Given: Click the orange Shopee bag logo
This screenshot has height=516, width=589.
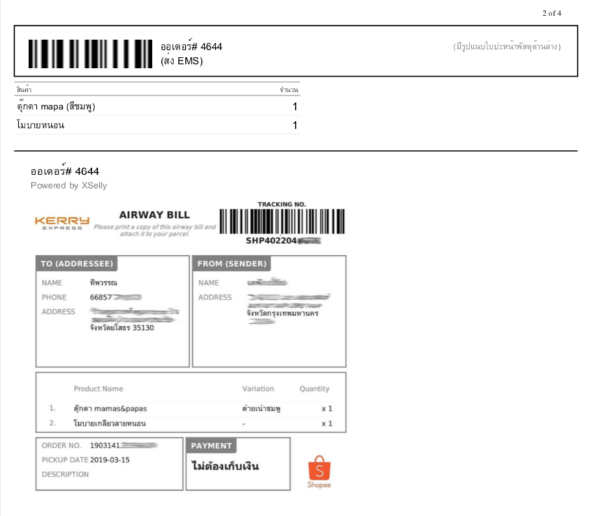Looking at the screenshot, I should [319, 471].
